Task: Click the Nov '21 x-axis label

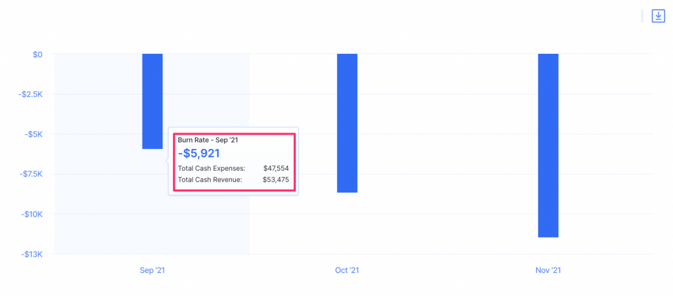Action: point(548,270)
